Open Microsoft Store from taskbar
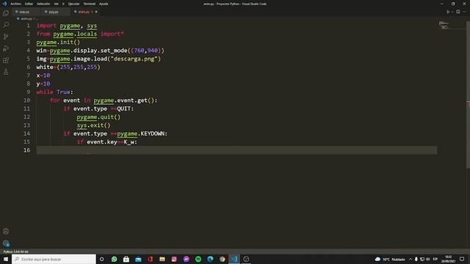The width and height of the screenshot is (470, 264). [126, 259]
